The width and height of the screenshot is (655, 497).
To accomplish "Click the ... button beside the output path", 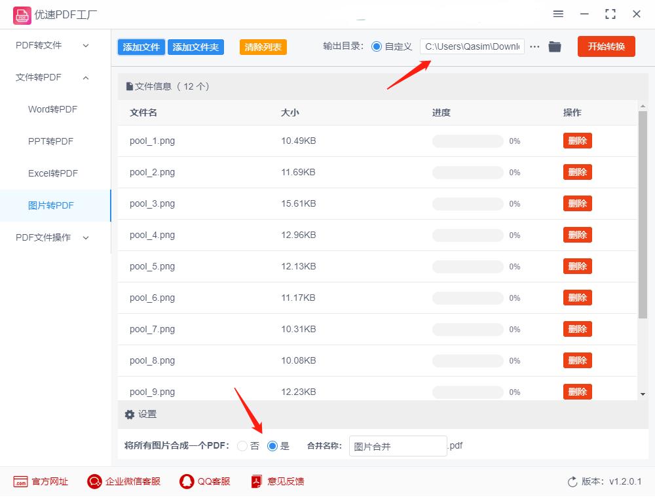I will (534, 46).
